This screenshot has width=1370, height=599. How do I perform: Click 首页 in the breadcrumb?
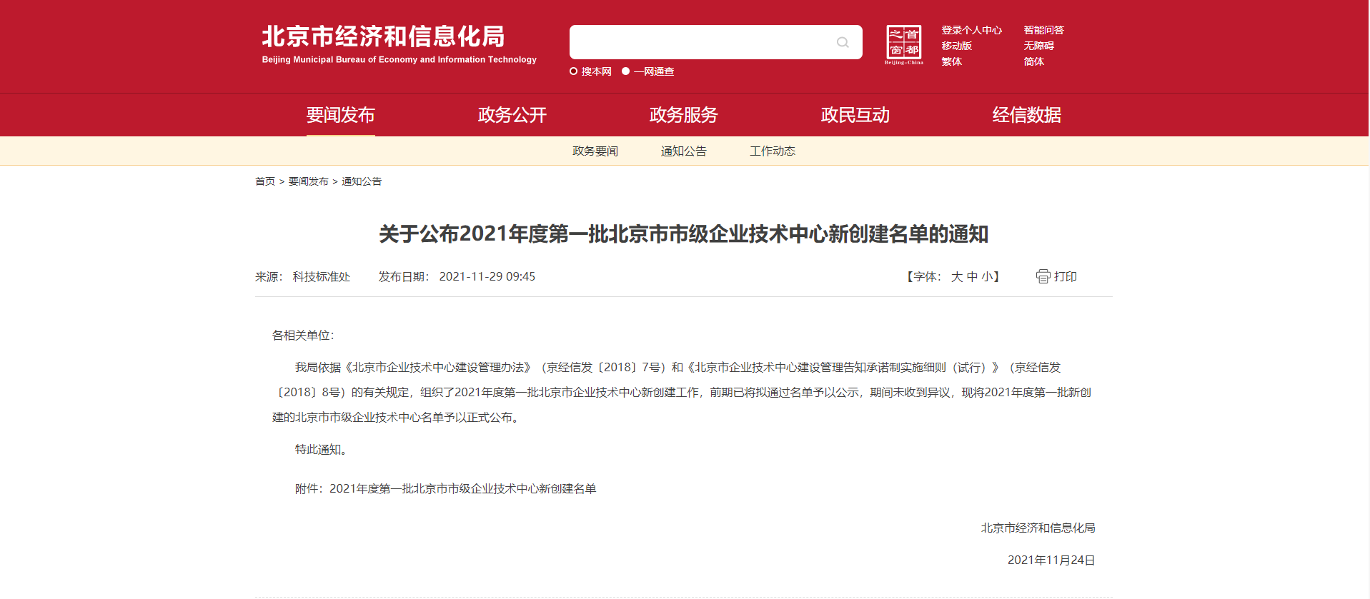coord(264,181)
